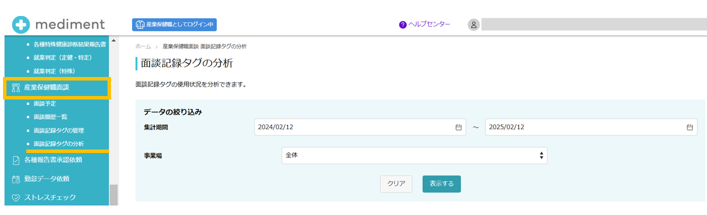Screen dimensions: 707x215
Task: Click the データの絞り込み heading
Action: pyautogui.click(x=173, y=112)
